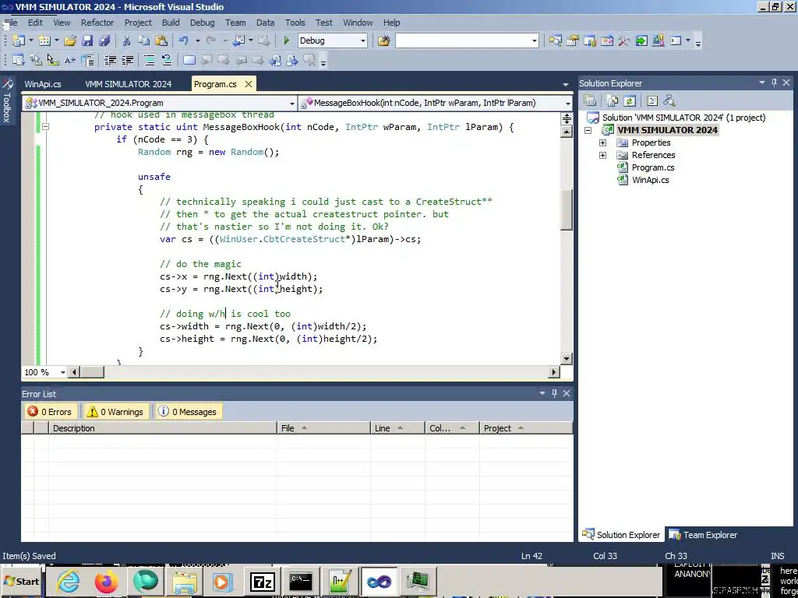Open Properties Window toolbar icon
Screen dimensions: 798x598
coord(573,40)
